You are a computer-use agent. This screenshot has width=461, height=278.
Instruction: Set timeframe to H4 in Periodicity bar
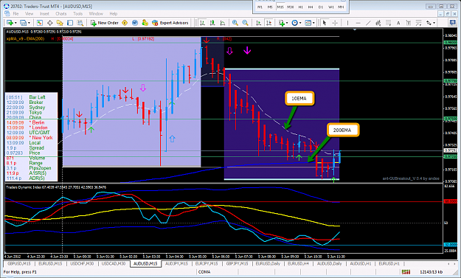tap(311, 7)
